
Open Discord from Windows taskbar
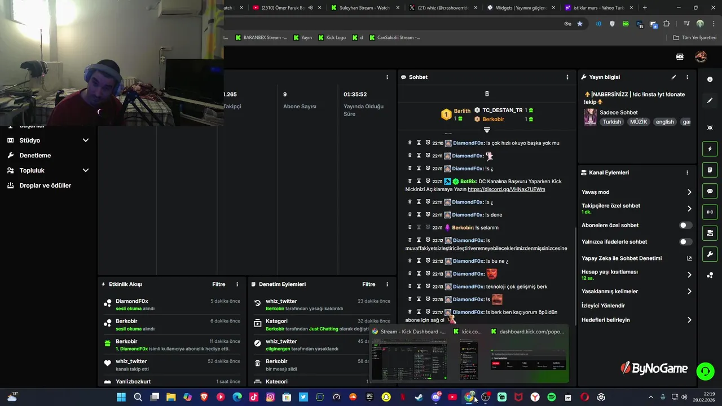click(435, 397)
